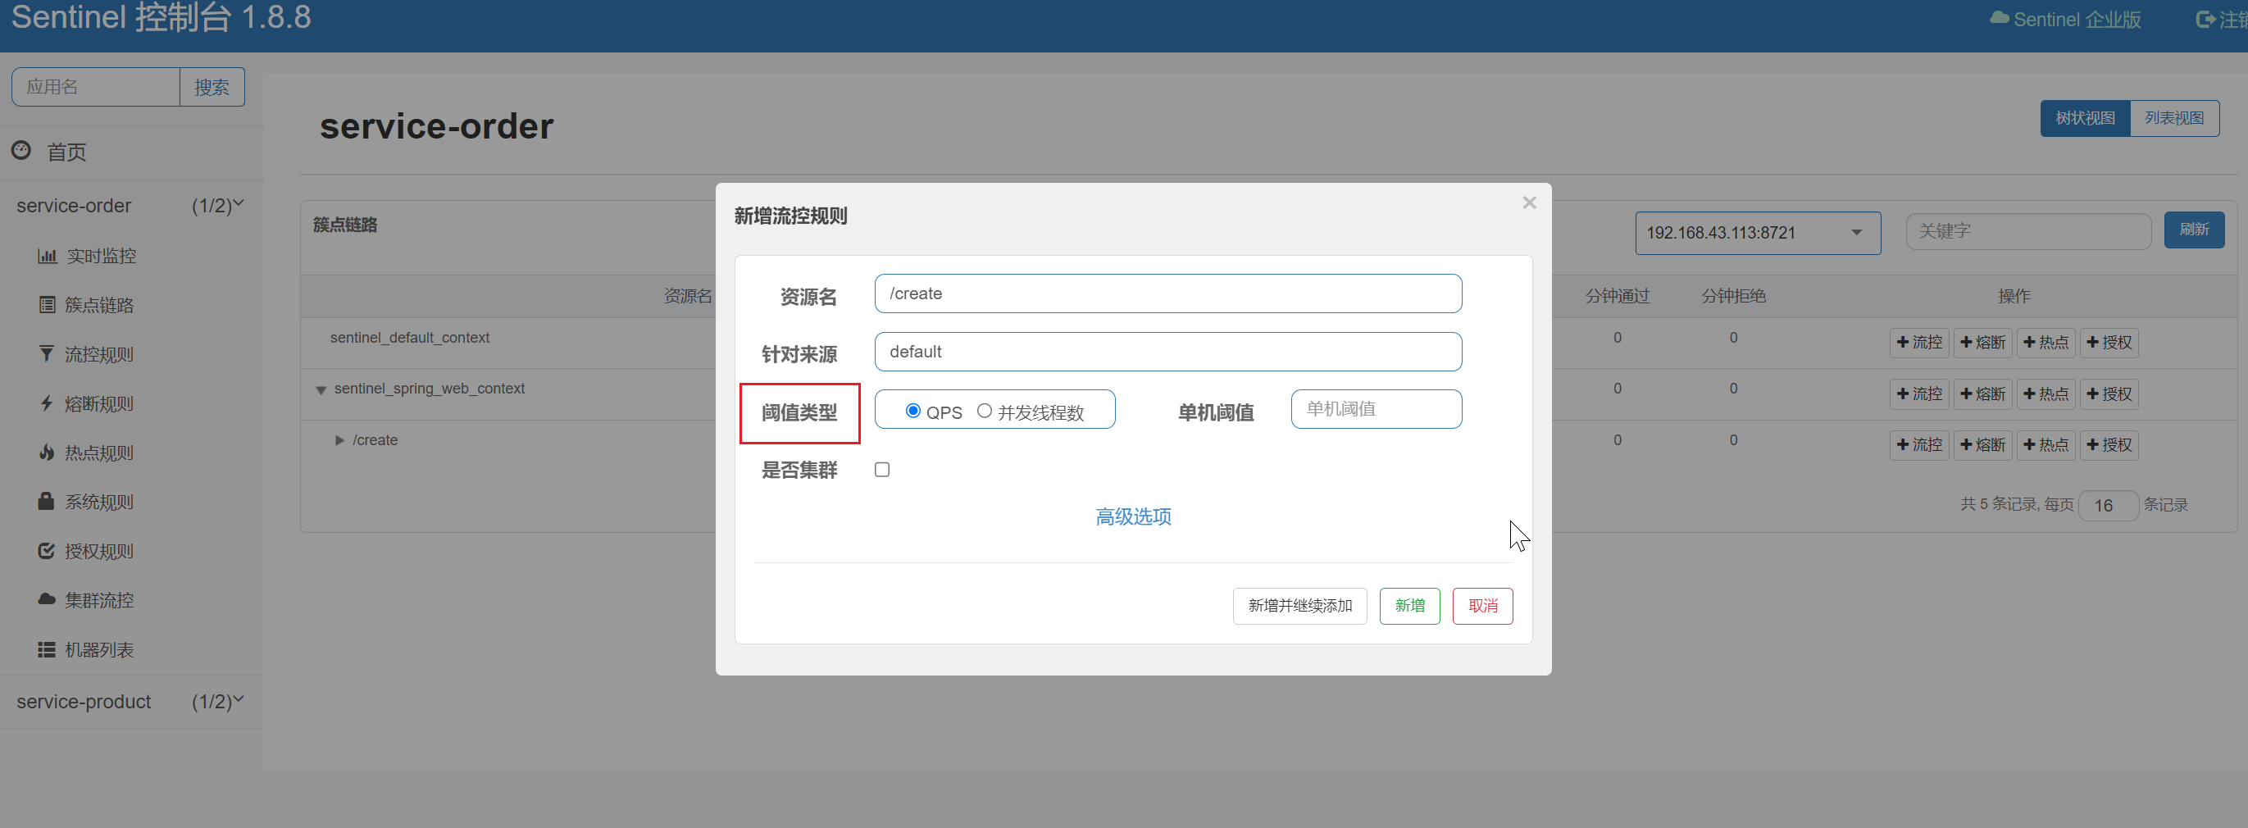2248x828 pixels.
Task: Select the QPS radio button
Action: click(x=912, y=410)
